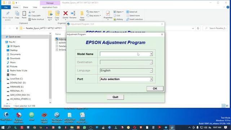Select Redmi Note 10 Lite device
The height and width of the screenshot is (130, 231).
pos(18,71)
